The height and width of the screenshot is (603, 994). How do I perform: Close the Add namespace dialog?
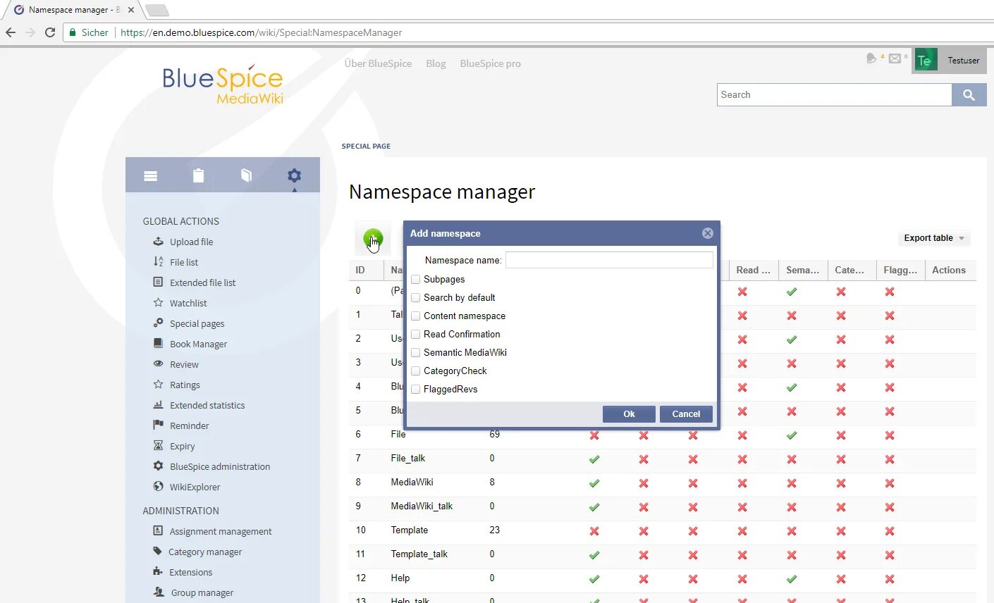point(708,233)
